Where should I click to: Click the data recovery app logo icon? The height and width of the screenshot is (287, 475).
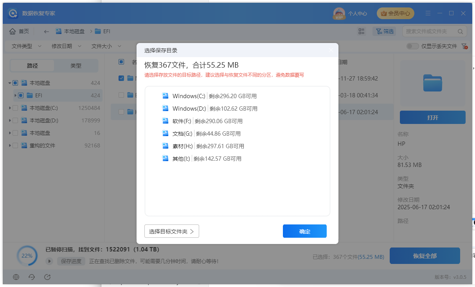coord(13,13)
